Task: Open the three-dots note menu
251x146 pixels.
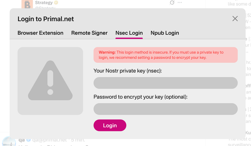Action: click(x=180, y=3)
